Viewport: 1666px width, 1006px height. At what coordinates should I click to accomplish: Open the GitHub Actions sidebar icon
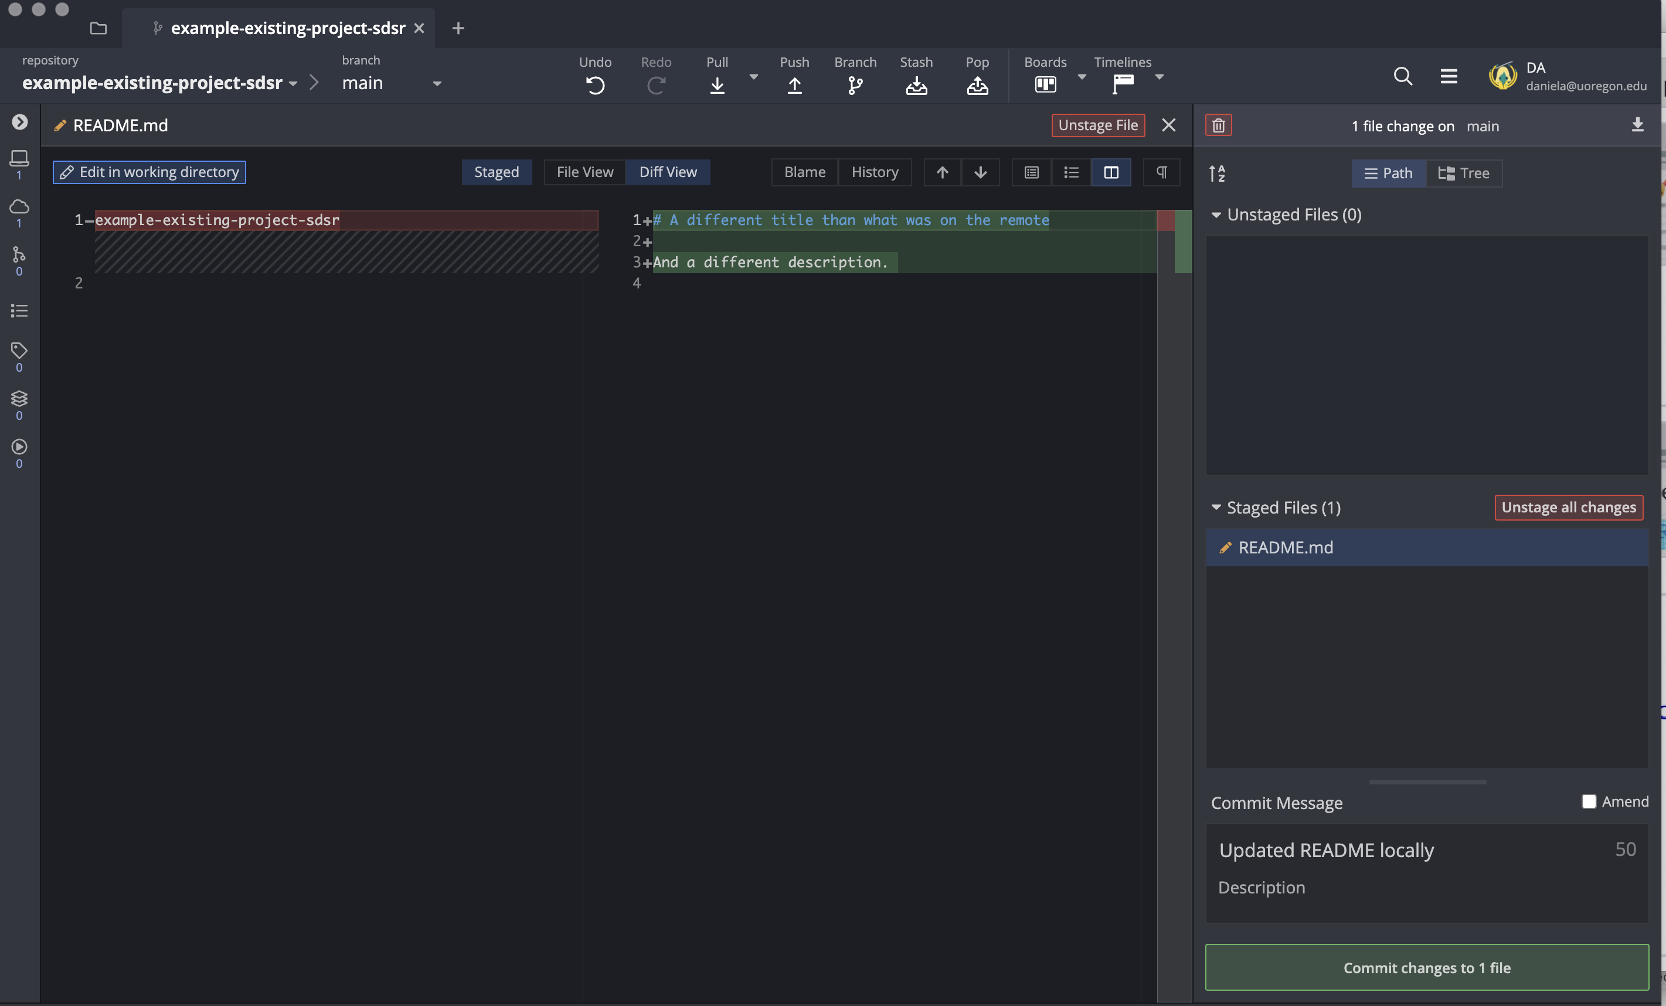click(19, 446)
